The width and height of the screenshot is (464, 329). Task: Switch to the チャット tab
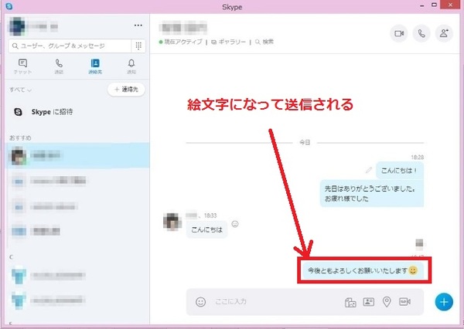tap(22, 66)
